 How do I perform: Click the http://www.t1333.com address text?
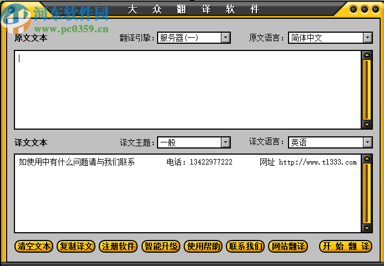[x=317, y=162]
